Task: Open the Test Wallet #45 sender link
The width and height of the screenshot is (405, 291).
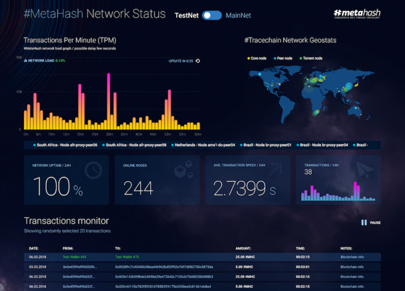Action: coord(75,257)
